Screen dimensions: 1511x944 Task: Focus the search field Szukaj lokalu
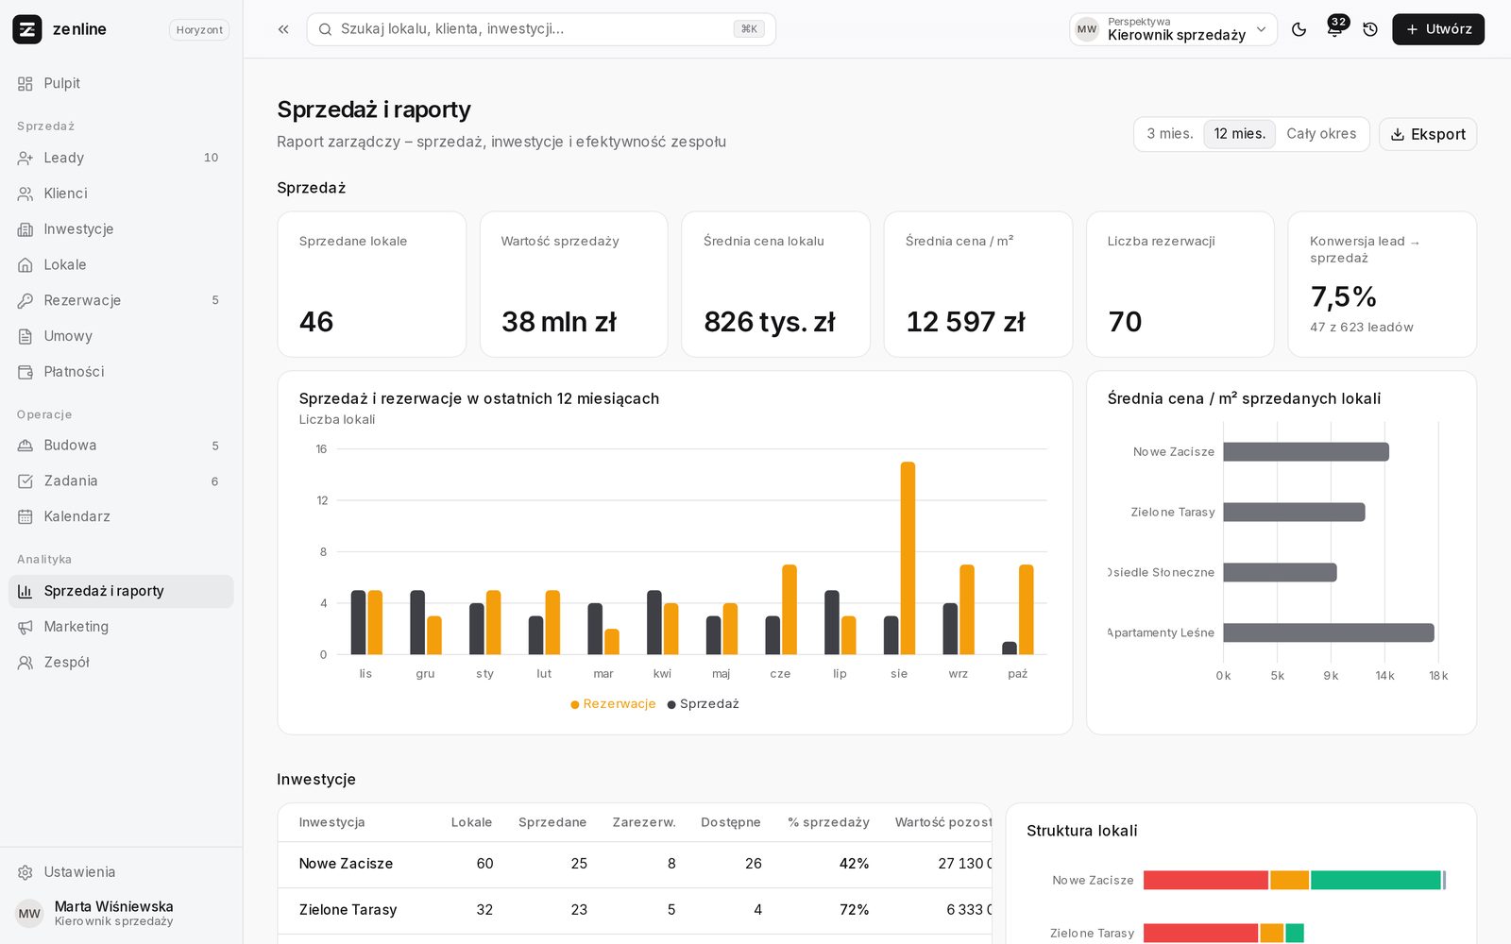coord(541,29)
